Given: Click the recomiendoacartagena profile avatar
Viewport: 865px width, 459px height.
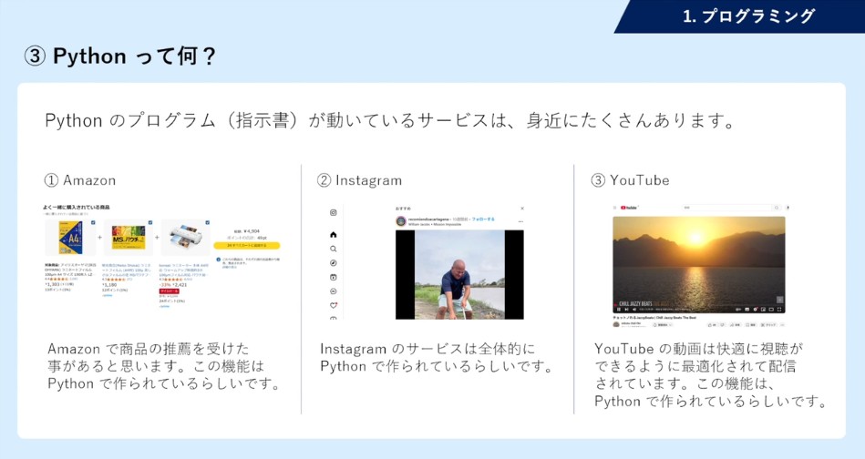Looking at the screenshot, I should [x=401, y=221].
